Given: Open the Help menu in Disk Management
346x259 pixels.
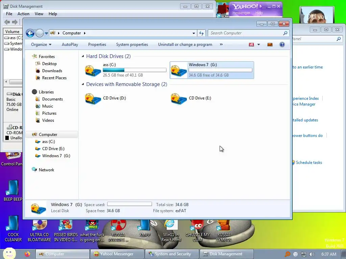Looking at the screenshot, I should pyautogui.click(x=53, y=14).
